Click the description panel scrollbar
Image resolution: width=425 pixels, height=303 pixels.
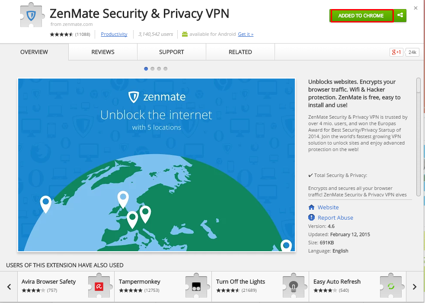click(x=419, y=137)
